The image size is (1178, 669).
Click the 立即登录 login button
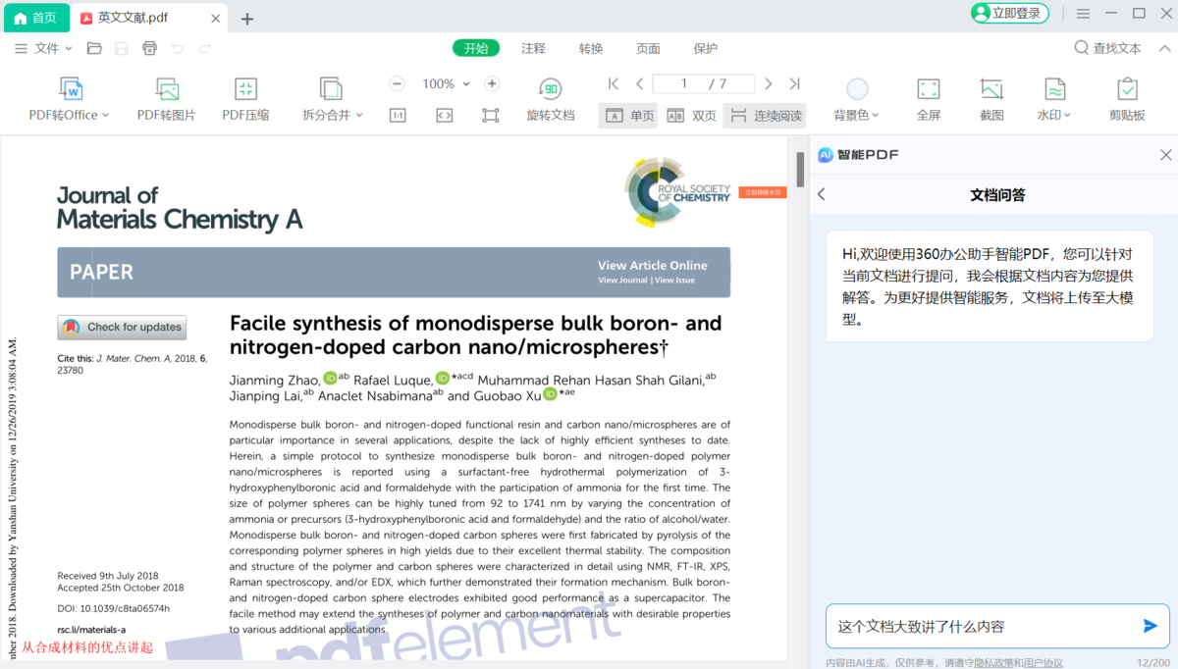pos(1009,14)
